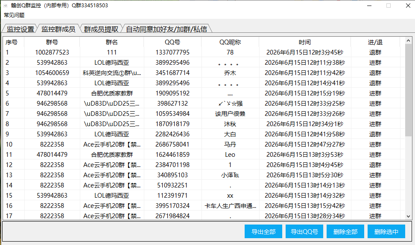
Task: Select QQ number 3995170324
Action: (172, 206)
